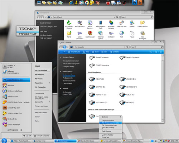Click the Control Panel search field
Screen dimensions: 179x143
pyautogui.click(x=137, y=17)
